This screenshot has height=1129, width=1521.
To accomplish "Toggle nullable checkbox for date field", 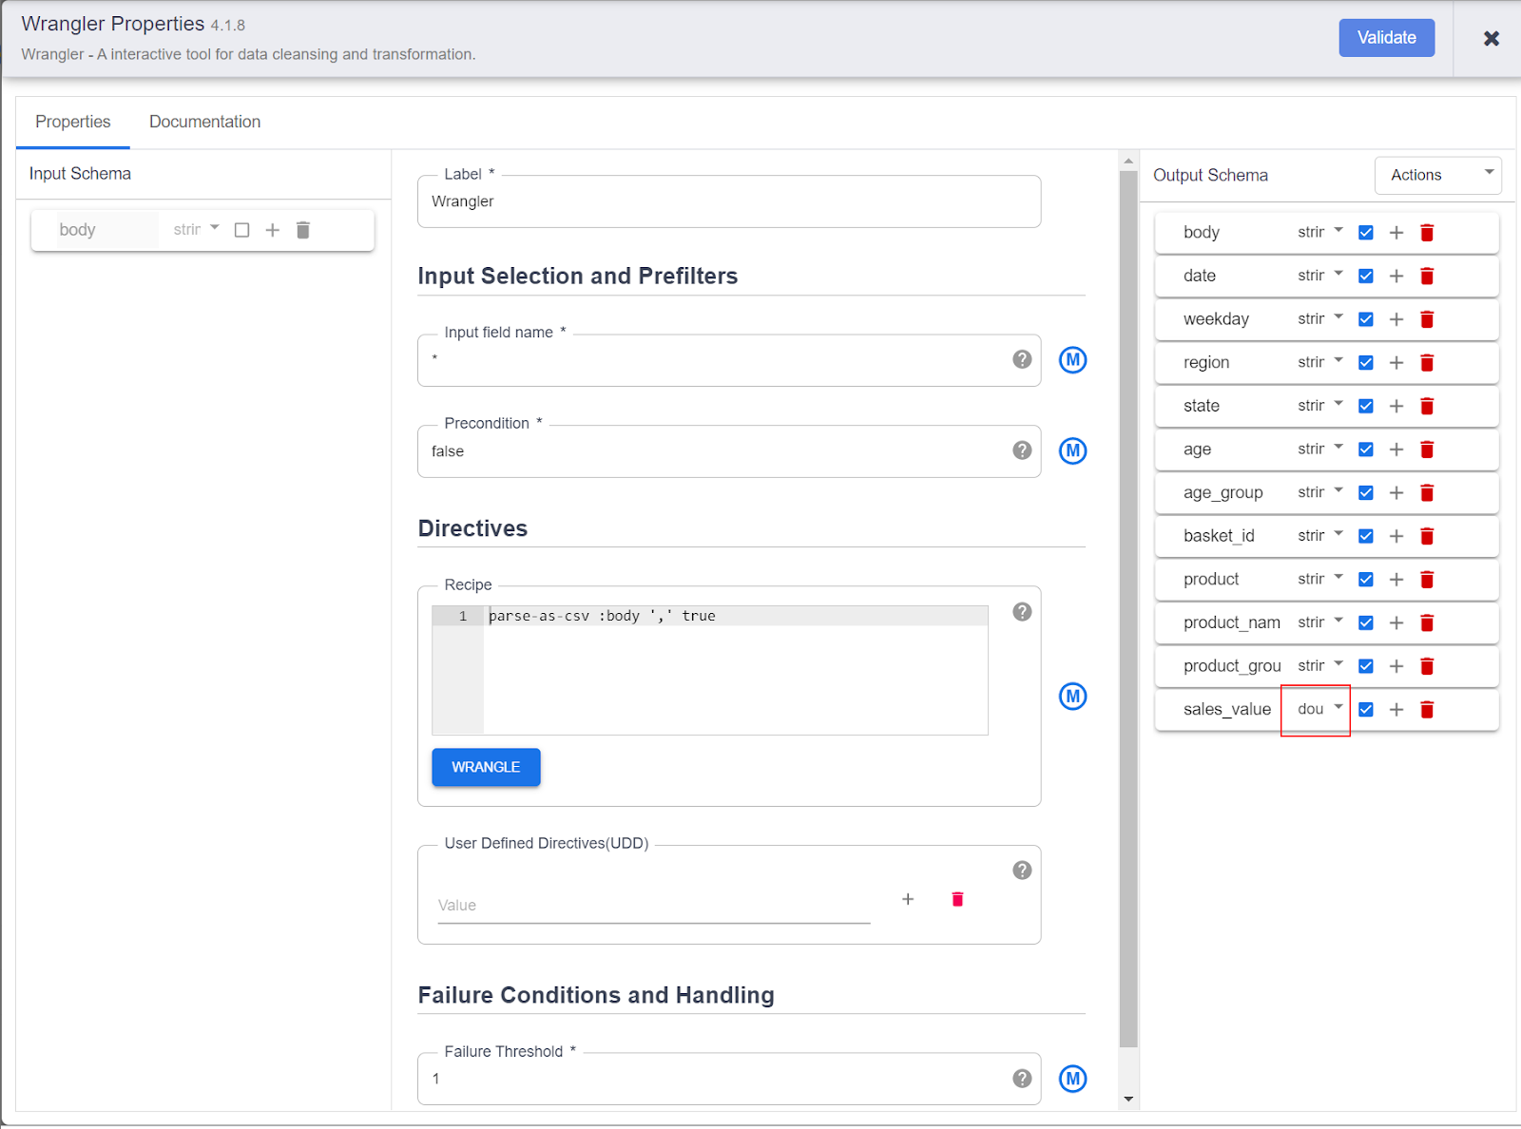I will coord(1366,277).
